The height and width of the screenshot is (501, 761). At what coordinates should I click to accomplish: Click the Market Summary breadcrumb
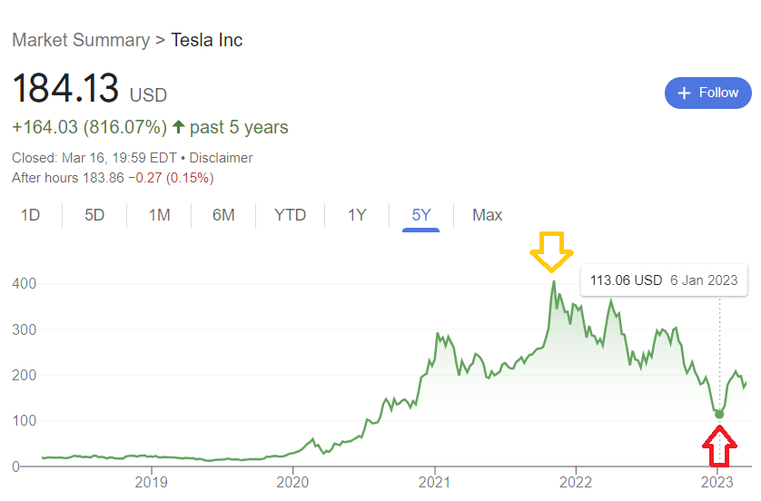coord(81,40)
